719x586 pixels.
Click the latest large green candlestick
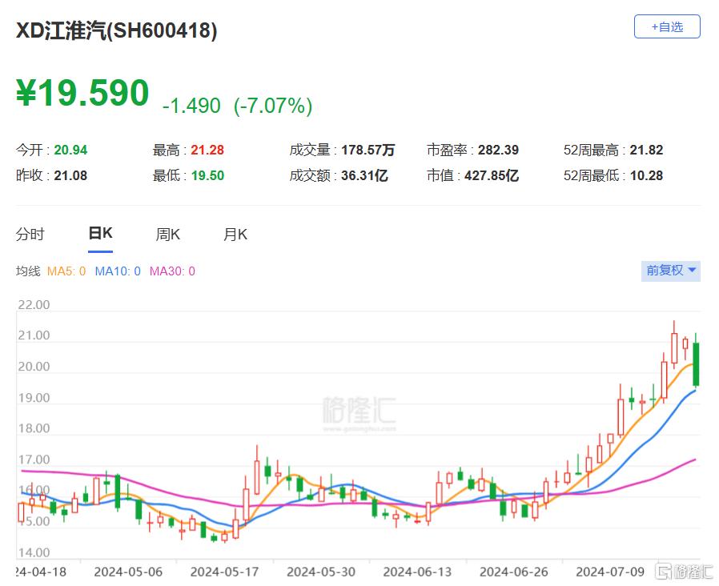tap(696, 364)
